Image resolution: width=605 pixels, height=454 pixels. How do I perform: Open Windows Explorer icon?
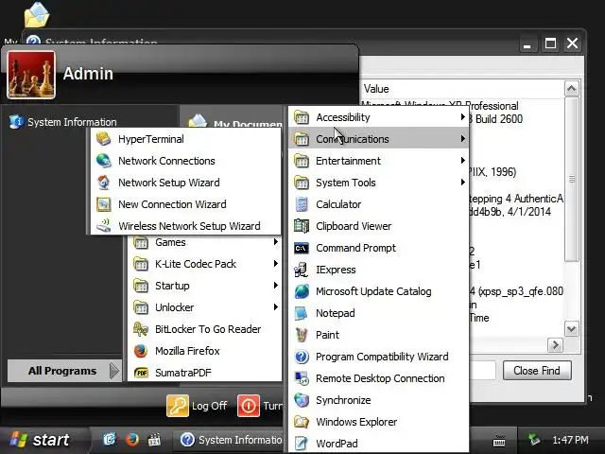[x=302, y=422]
